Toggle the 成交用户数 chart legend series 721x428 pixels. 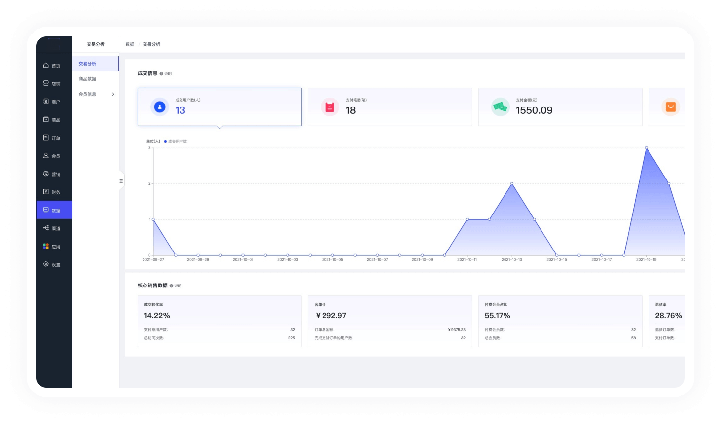176,141
